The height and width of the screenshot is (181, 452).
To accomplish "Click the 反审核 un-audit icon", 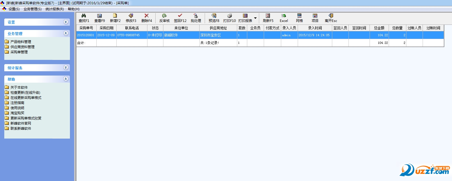I will click(x=164, y=18).
